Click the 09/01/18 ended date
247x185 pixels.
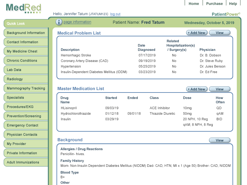[x=134, y=113]
